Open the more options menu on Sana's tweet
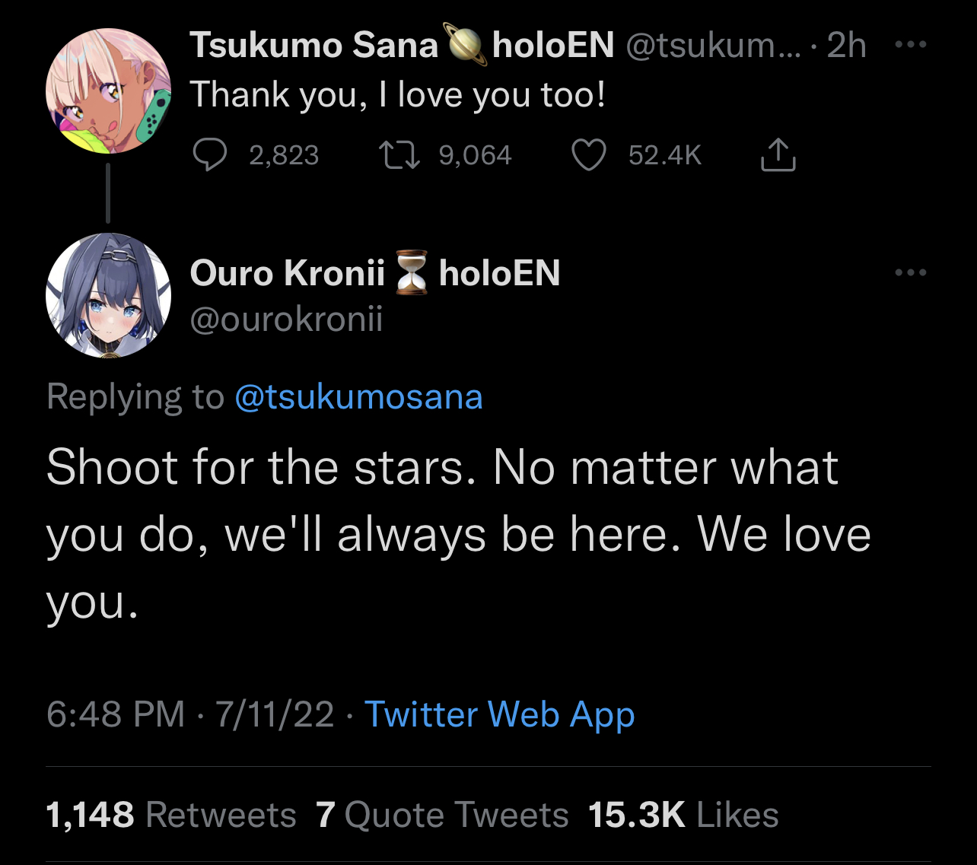Viewport: 977px width, 865px height. click(x=911, y=44)
